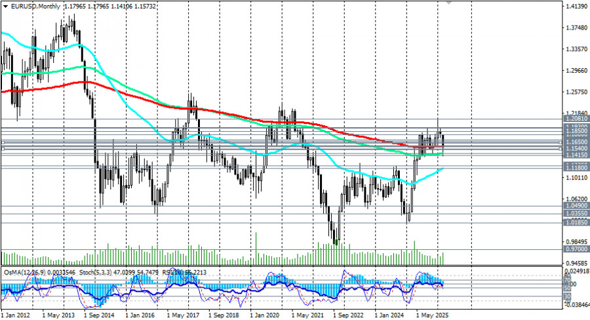The height and width of the screenshot is (320, 590).
Task: Click the 0.98495 price scale value
Action: [x=577, y=242]
